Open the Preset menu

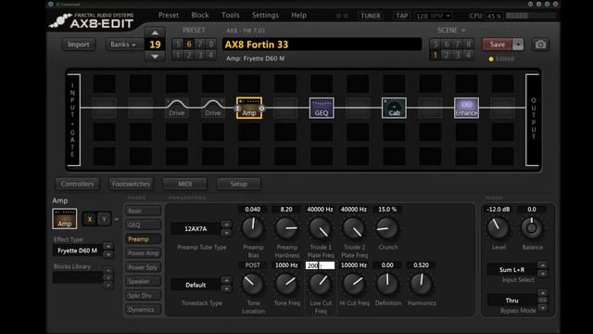pos(169,15)
